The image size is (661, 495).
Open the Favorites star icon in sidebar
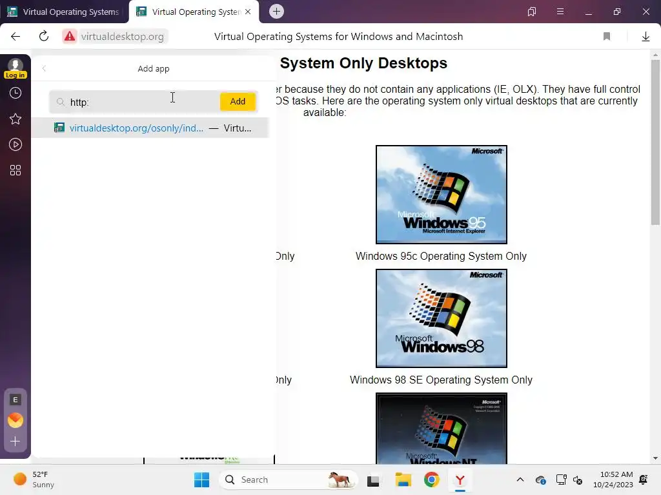pyautogui.click(x=15, y=119)
